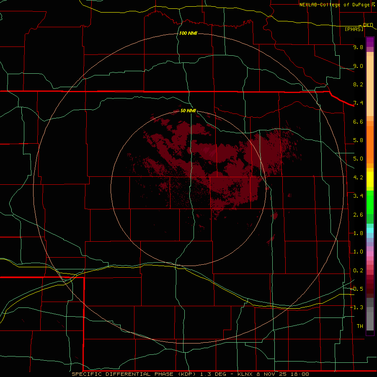This screenshot has height=377, width=377.
Task: Click the 1.0 value on color scale
Action: tap(358, 252)
